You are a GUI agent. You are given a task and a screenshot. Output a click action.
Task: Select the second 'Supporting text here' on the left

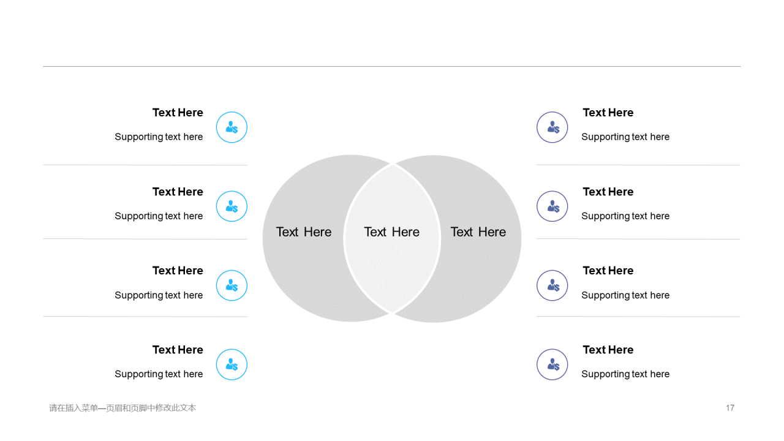pyautogui.click(x=159, y=216)
